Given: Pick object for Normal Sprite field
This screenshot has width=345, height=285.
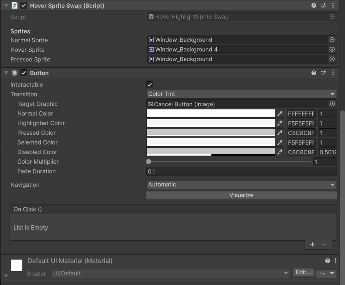Looking at the screenshot, I should (332, 40).
